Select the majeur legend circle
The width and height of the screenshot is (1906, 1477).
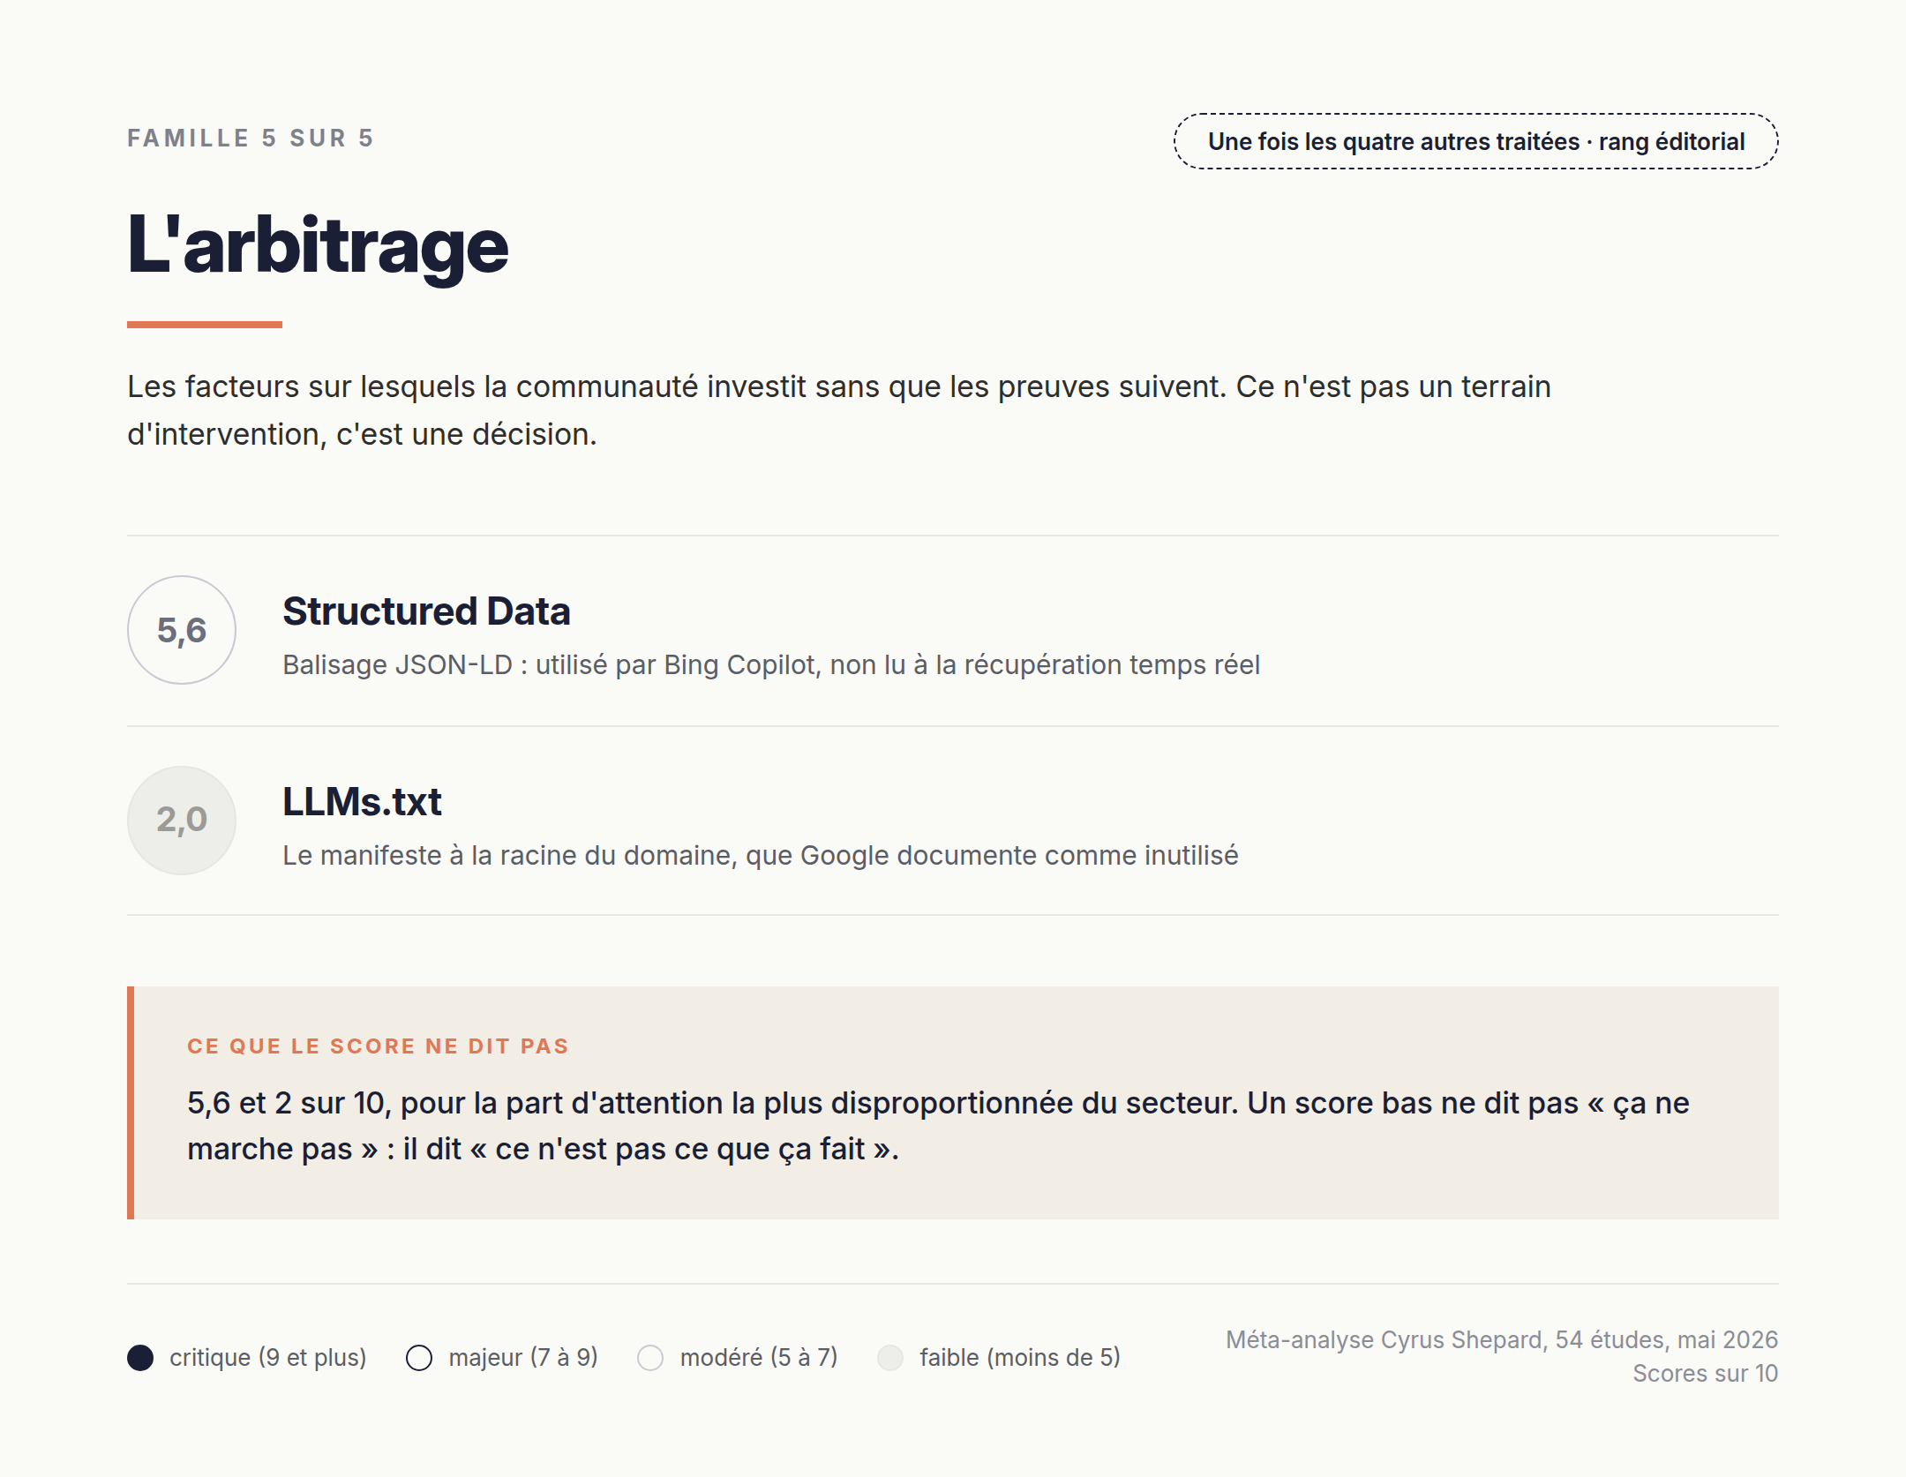point(419,1357)
